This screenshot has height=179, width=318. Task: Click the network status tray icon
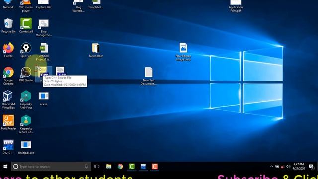pos(283,167)
